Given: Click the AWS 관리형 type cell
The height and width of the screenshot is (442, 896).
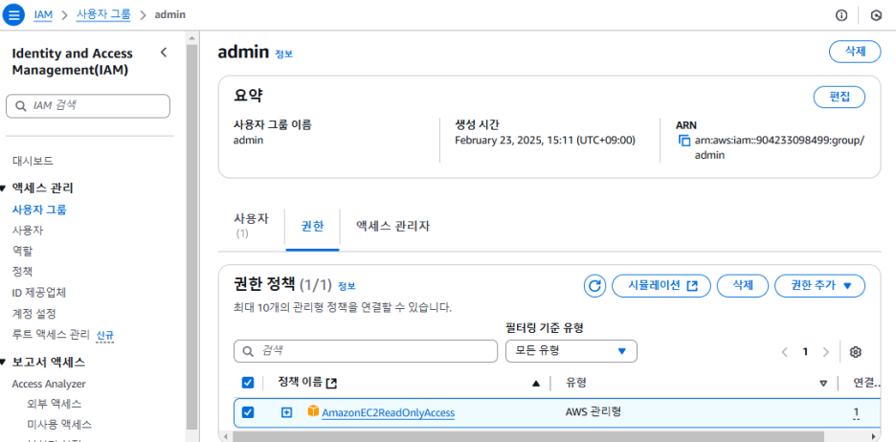Looking at the screenshot, I should tap(594, 411).
